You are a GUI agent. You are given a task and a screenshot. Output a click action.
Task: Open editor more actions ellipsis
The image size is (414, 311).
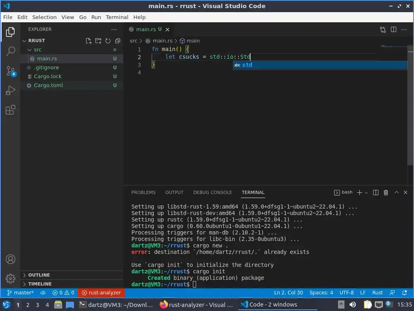click(404, 30)
